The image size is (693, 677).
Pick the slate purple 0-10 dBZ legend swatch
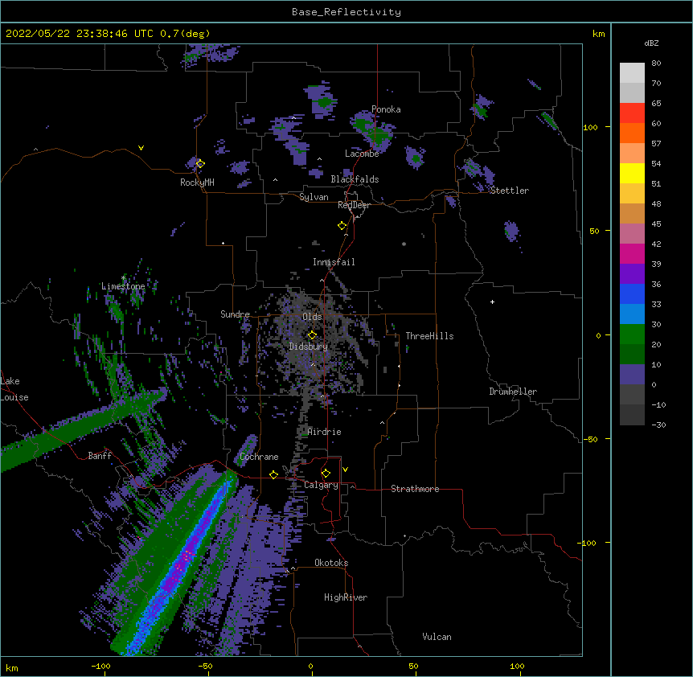pyautogui.click(x=632, y=375)
